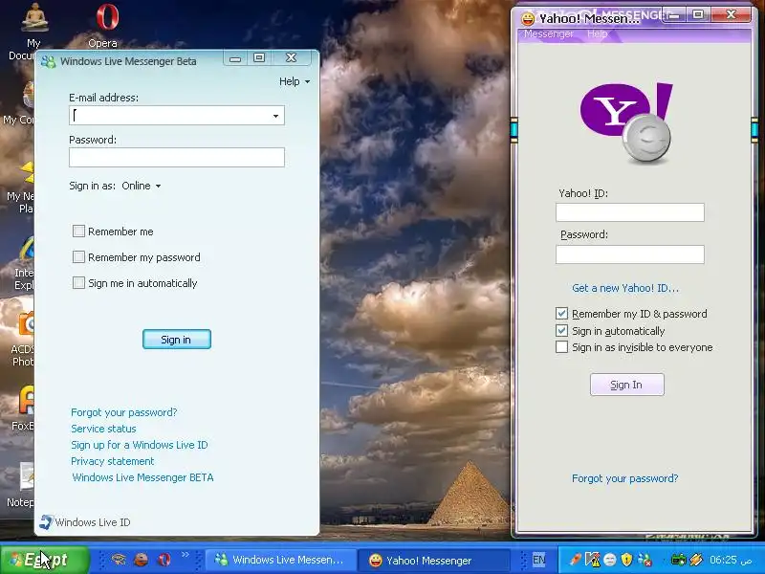Click the right blue edge handle of Yahoo window
This screenshot has width=765, height=574.
coord(754,129)
